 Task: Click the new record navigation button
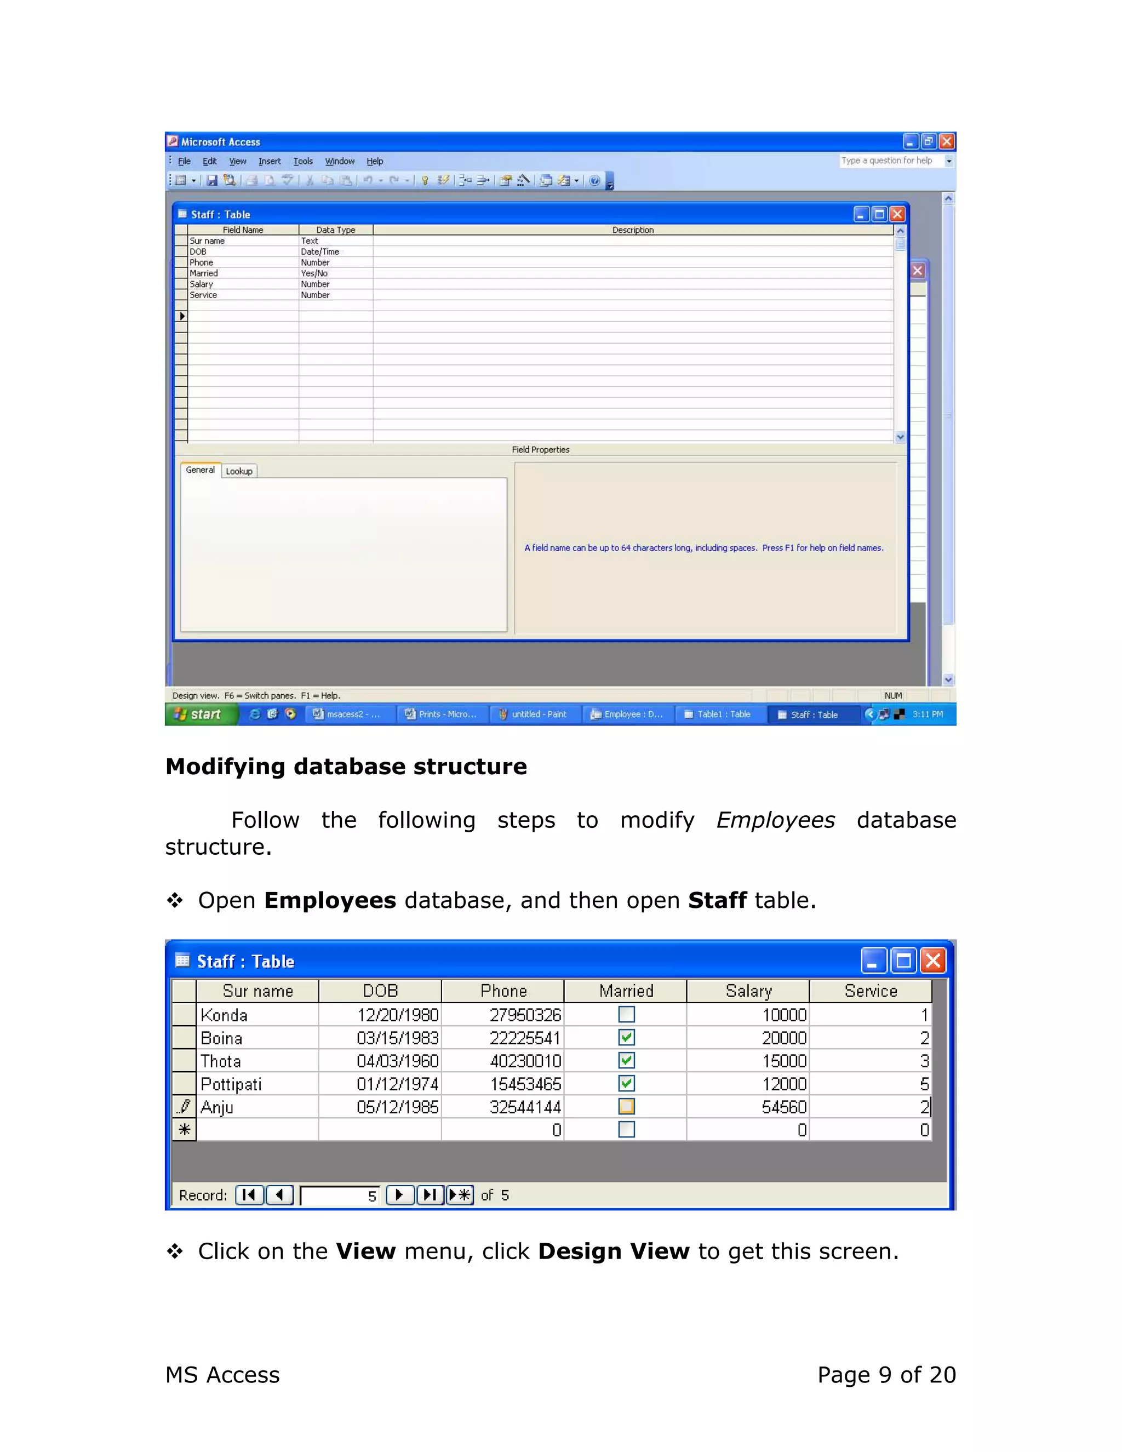pos(460,1194)
